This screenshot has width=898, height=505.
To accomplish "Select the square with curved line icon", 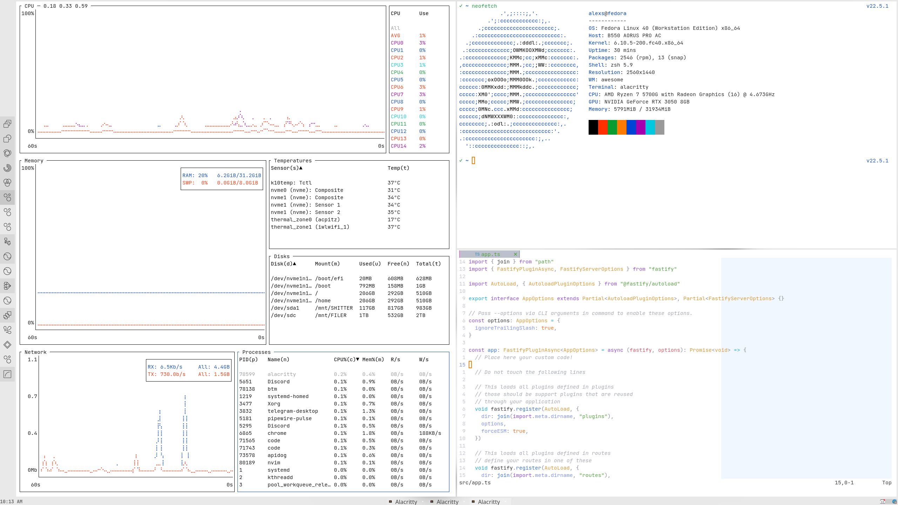I will point(7,374).
